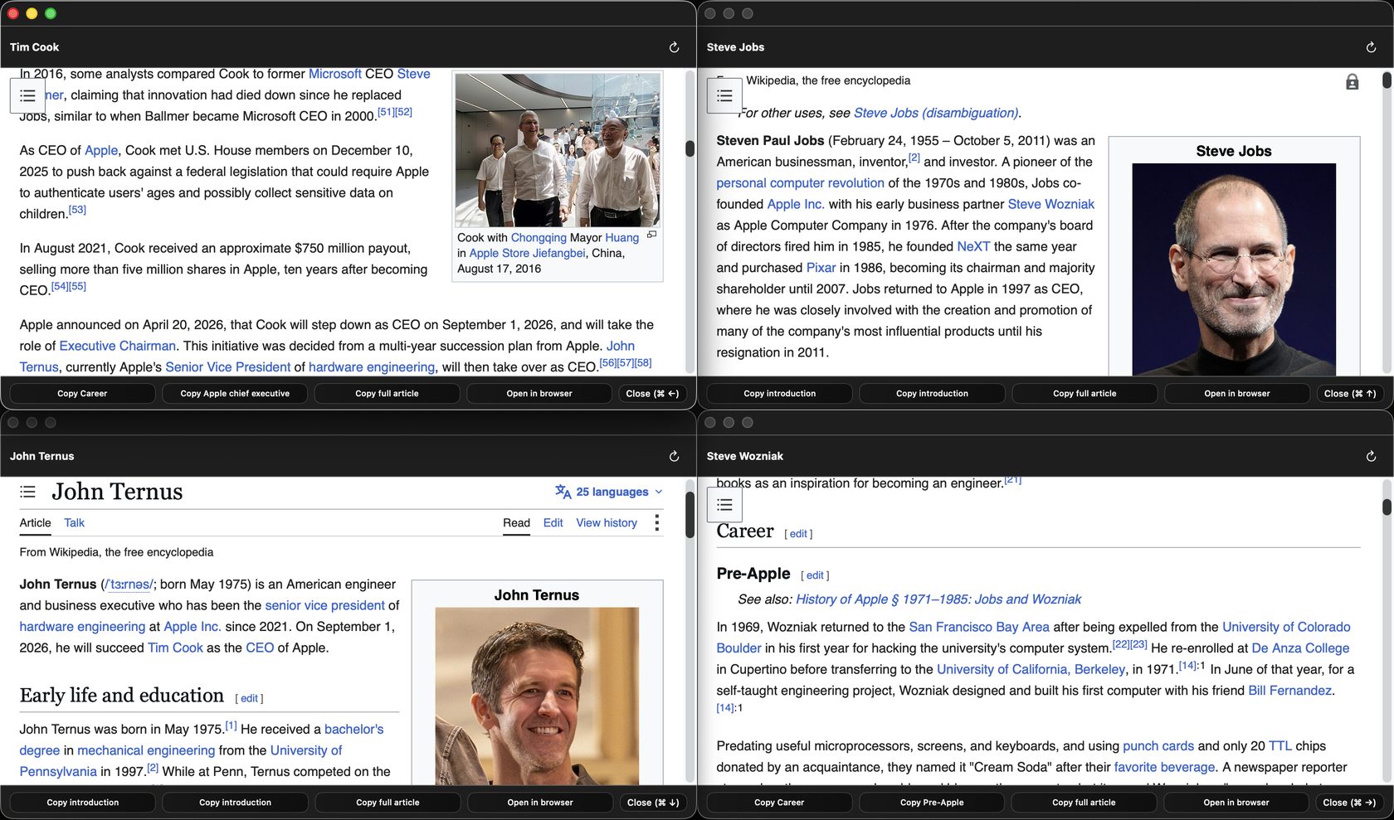Edit the Pre-Apple section
The width and height of the screenshot is (1394, 820).
pos(815,575)
